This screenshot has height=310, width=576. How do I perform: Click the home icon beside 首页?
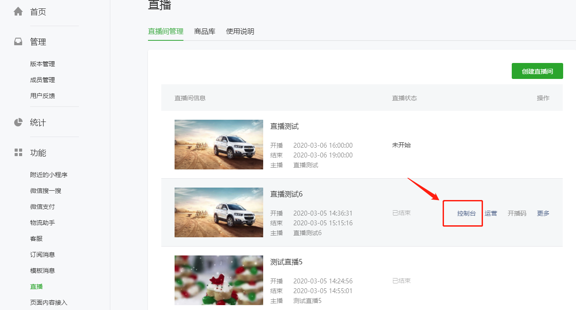point(18,12)
